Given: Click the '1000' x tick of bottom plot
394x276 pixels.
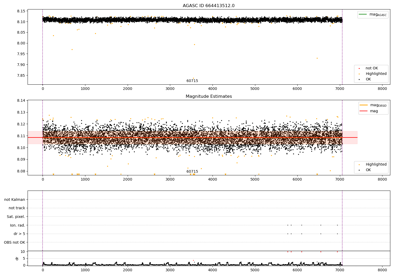Looking at the screenshot, I should tap(85, 270).
